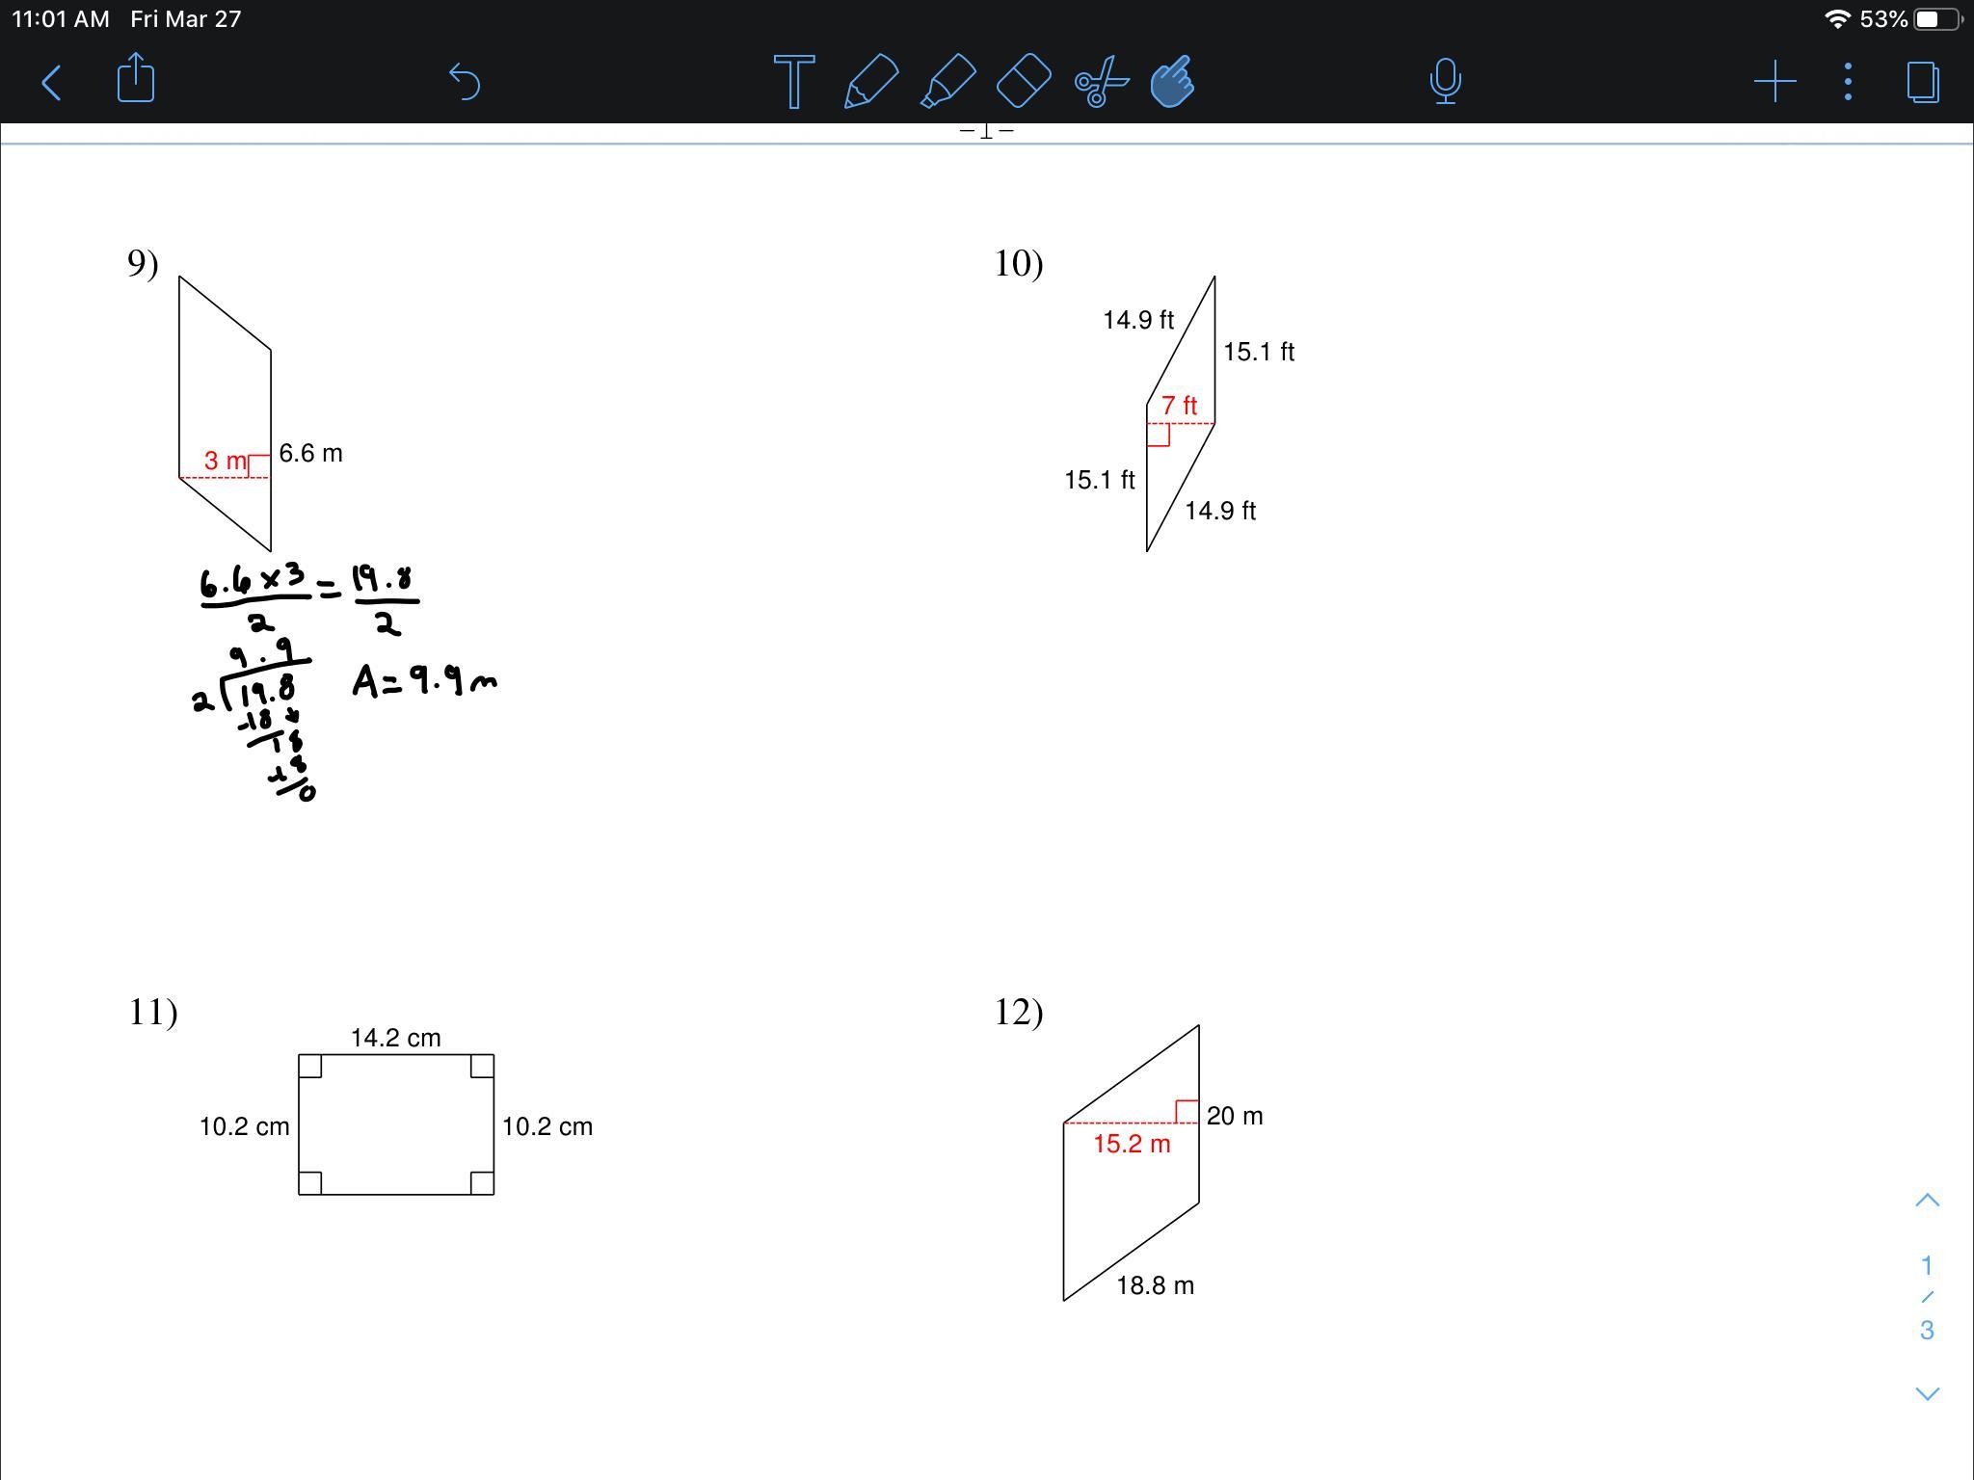
Task: Open the three-dot more options menu
Action: pyautogui.click(x=1848, y=82)
